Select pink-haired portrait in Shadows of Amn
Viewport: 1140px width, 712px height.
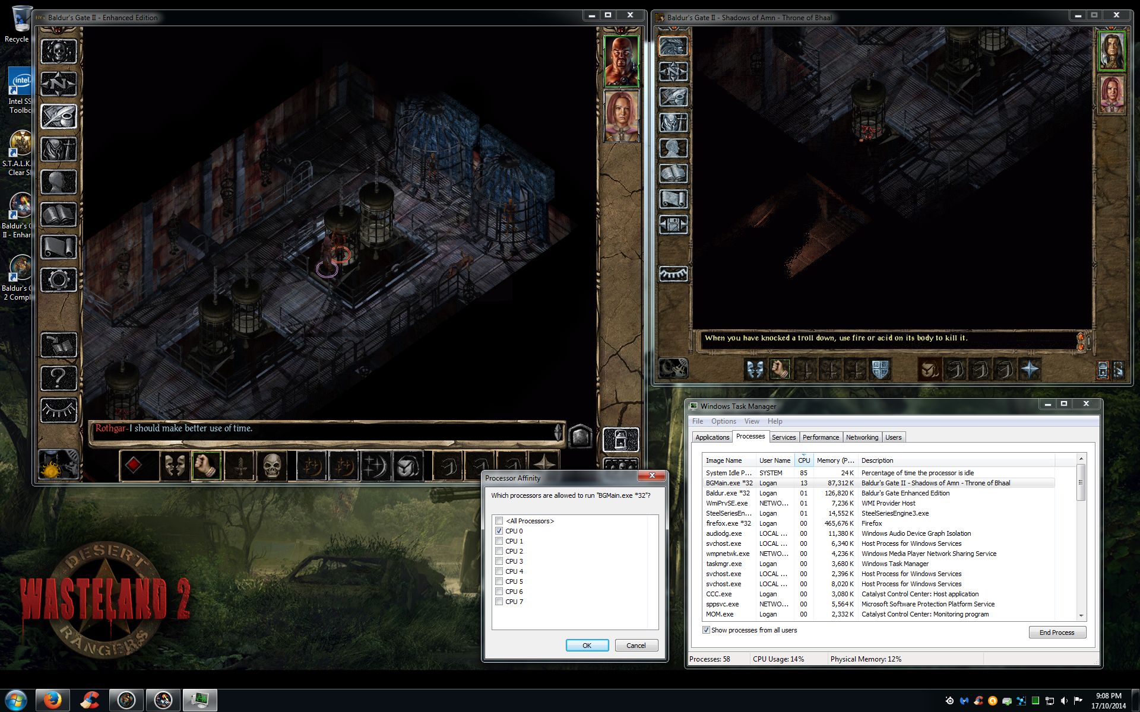1111,94
